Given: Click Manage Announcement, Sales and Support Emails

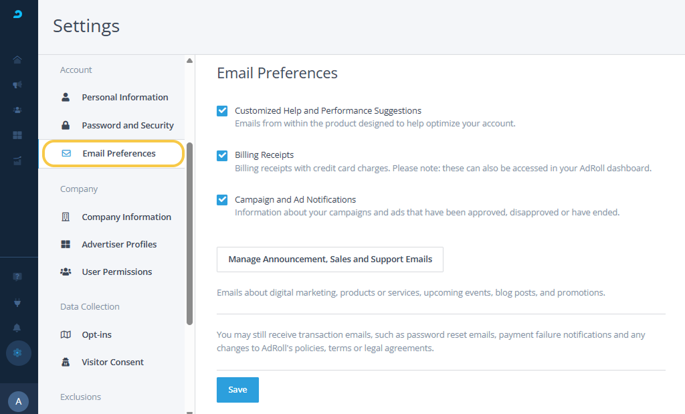Looking at the screenshot, I should [x=330, y=259].
